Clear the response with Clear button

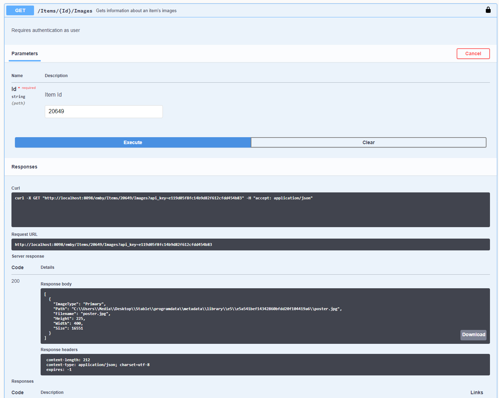(368, 142)
